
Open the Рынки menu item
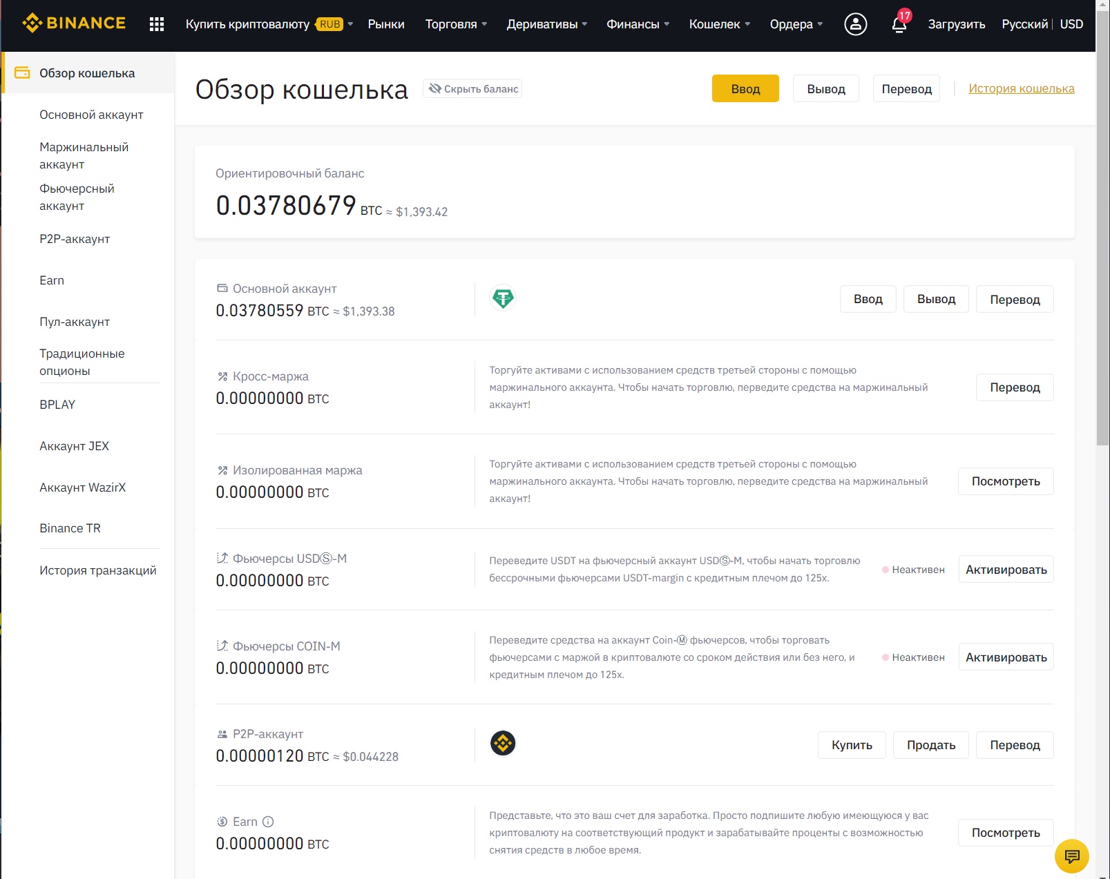[386, 24]
